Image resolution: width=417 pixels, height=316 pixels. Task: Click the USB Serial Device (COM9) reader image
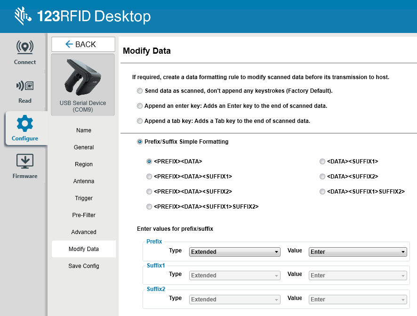[83, 78]
